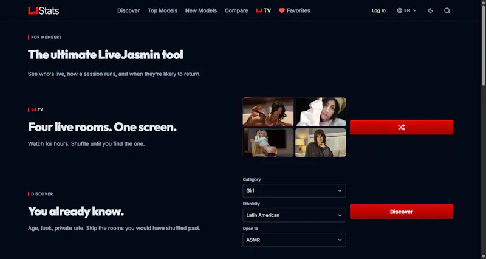The height and width of the screenshot is (259, 486).
Task: Open the live room thumbnail with the blonde model
Action: (x=268, y=142)
